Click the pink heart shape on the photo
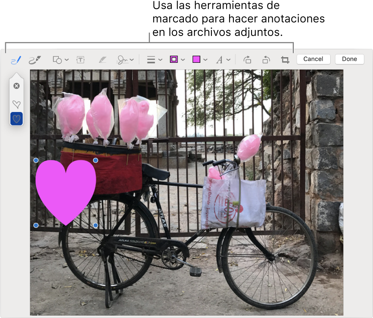373x318 pixels. click(66, 188)
